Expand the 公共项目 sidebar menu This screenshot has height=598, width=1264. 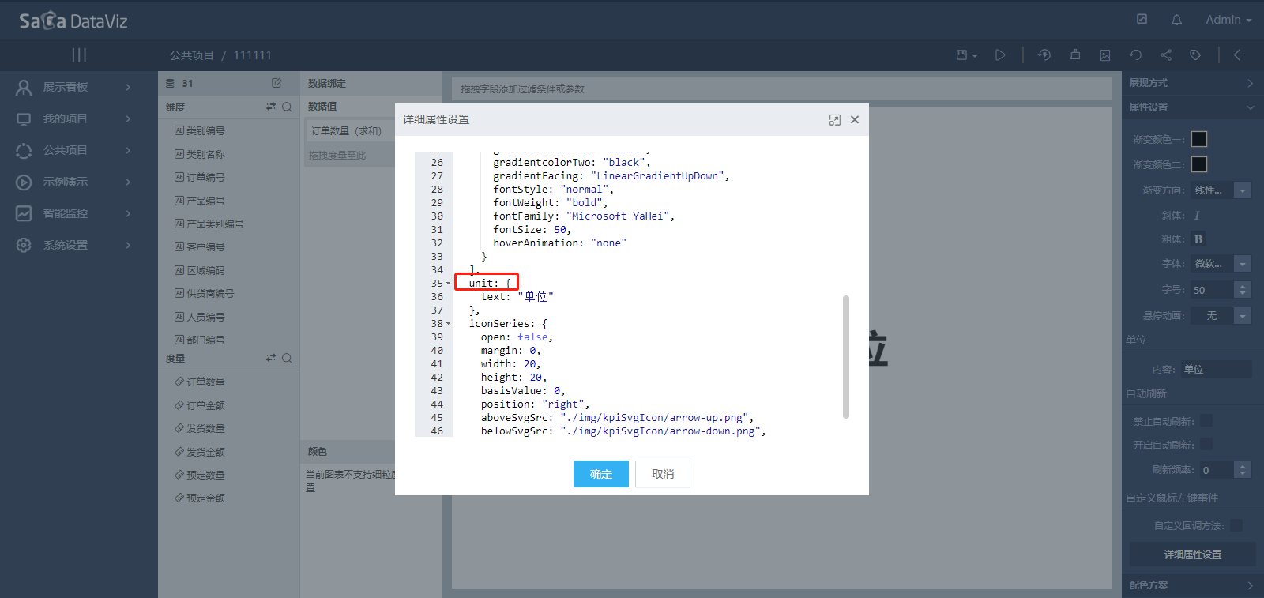(x=79, y=150)
